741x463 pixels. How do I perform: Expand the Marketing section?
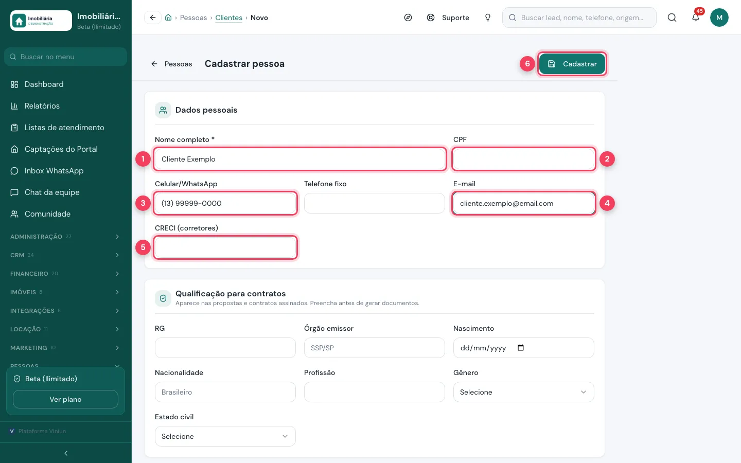(66, 348)
